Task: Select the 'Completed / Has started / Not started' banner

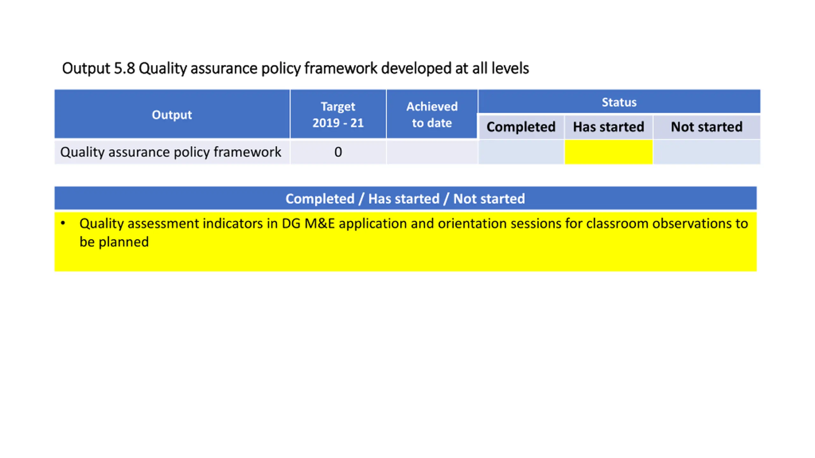Action: 406,198
